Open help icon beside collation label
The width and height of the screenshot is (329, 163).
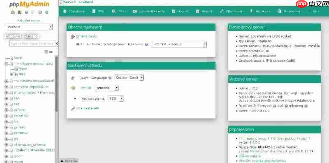coord(147,44)
